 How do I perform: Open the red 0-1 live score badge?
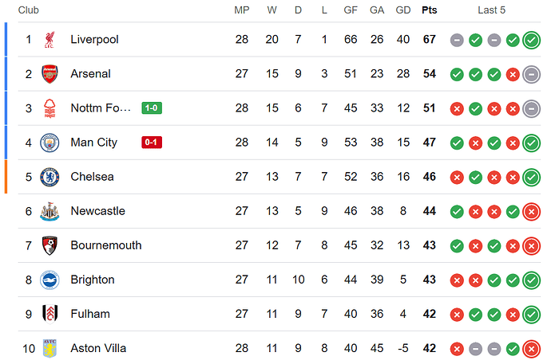pos(152,143)
